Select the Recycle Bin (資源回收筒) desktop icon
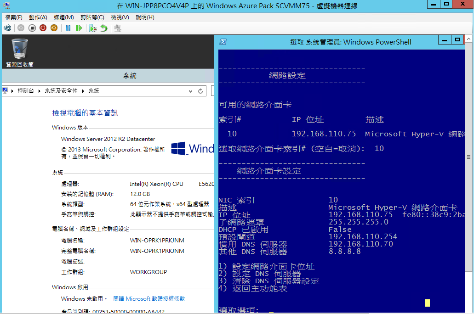The image size is (474, 314). [x=20, y=52]
